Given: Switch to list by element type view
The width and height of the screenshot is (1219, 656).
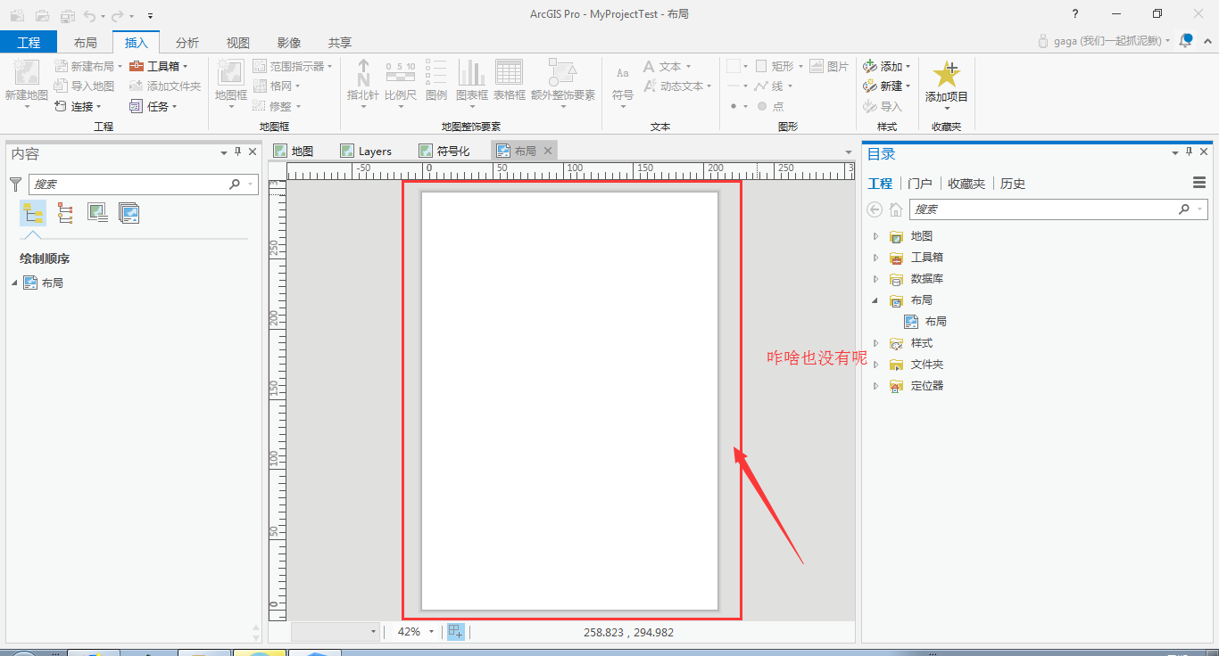Looking at the screenshot, I should 65,213.
